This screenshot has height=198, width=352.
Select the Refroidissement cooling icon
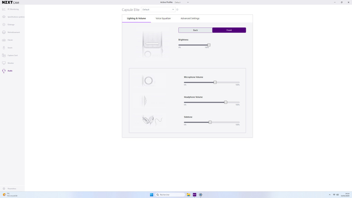4,32
